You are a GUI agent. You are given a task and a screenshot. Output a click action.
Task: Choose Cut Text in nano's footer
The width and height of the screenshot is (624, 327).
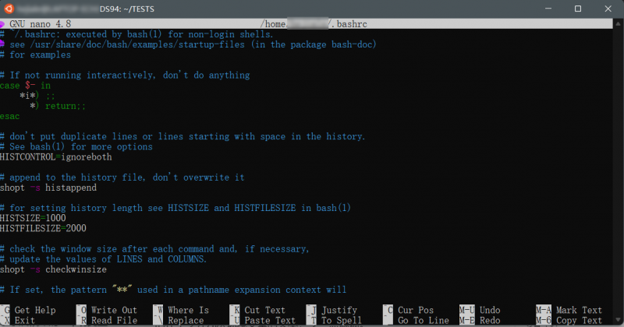point(264,310)
